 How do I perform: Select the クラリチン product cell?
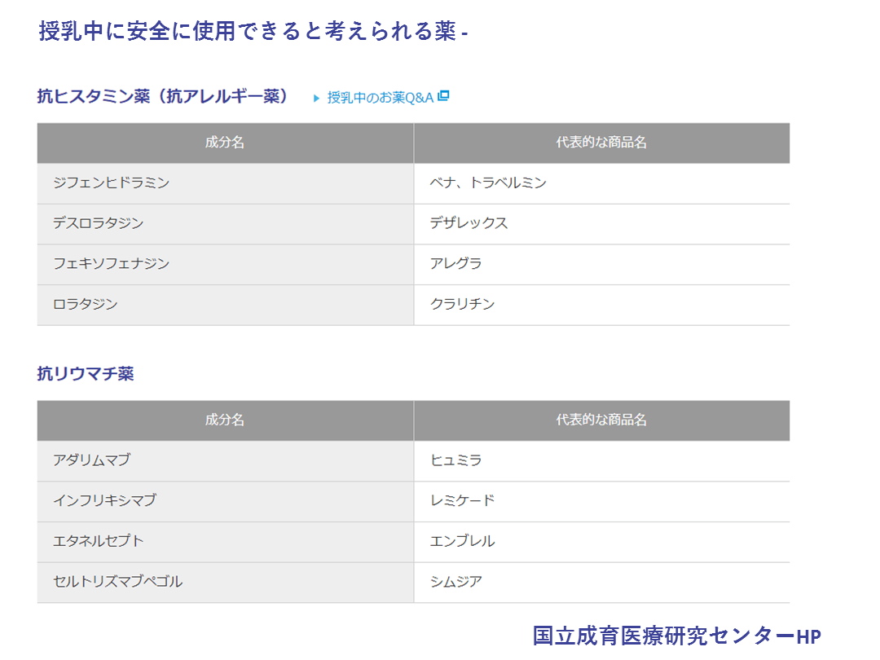click(462, 305)
